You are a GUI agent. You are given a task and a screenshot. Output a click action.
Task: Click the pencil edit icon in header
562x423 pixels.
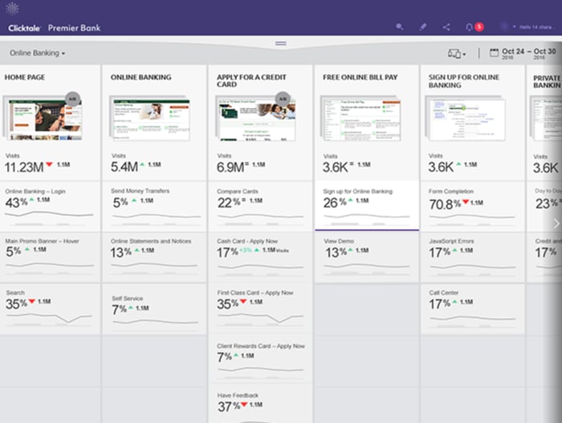423,27
